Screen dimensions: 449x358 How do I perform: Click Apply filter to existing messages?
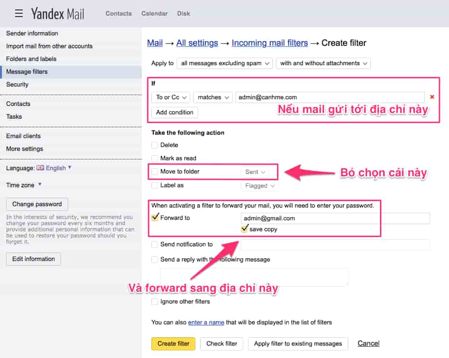pos(298,344)
